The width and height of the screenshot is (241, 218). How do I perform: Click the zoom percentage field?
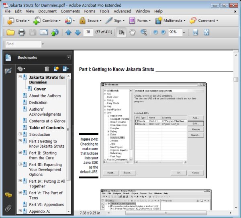point(175,32)
